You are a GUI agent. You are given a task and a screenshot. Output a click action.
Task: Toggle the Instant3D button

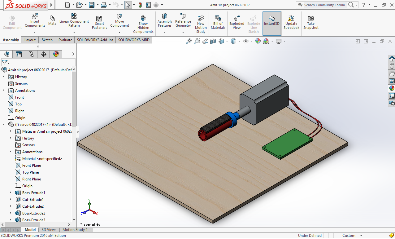point(272,24)
